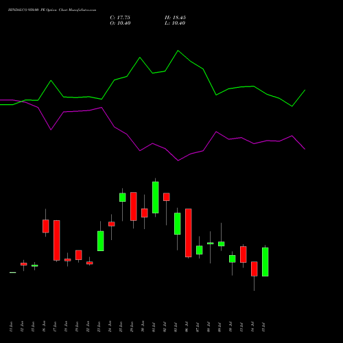Click the open value O: 10.40

[x=120, y=23]
